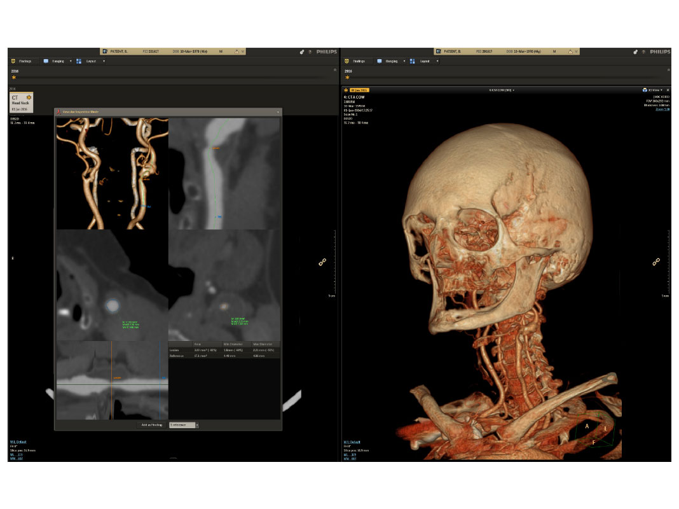Open Findings panel in left window

coord(21,61)
